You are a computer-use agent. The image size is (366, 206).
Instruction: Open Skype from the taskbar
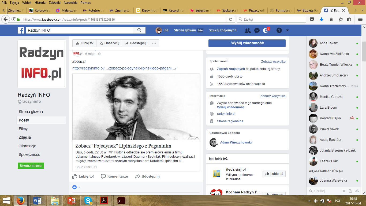click(88, 200)
